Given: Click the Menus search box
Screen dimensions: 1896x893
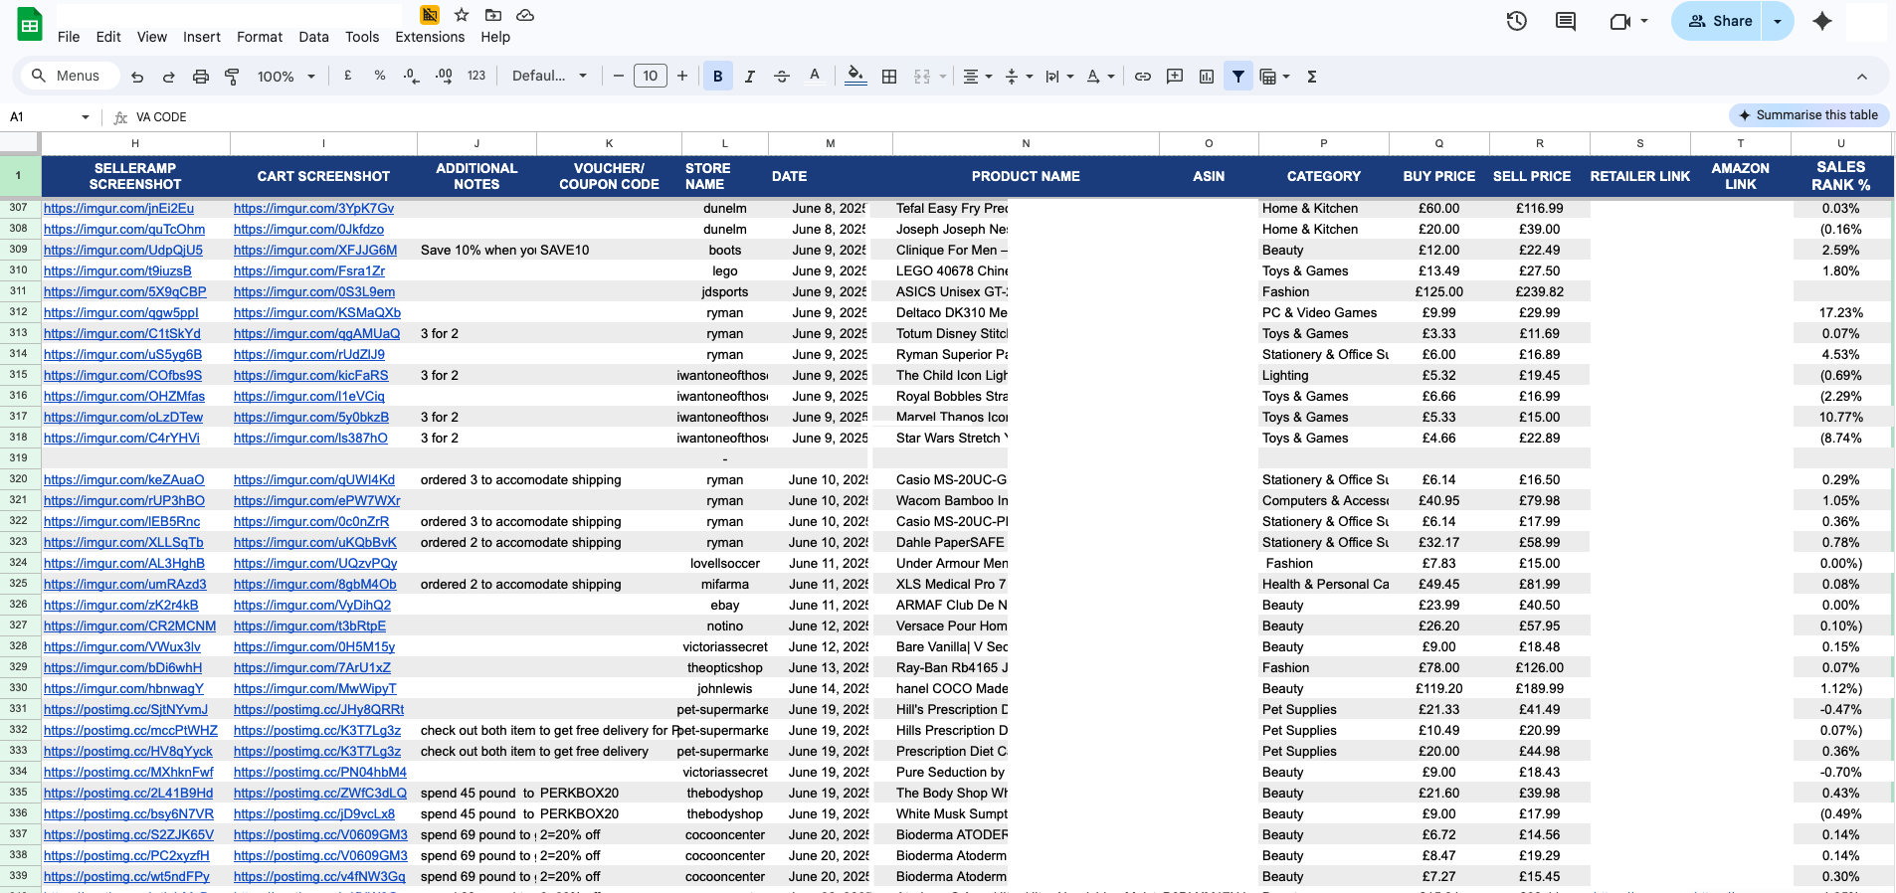Looking at the screenshot, I should tap(68, 77).
